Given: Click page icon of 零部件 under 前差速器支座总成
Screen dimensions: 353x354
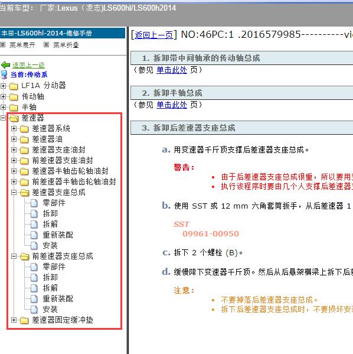Looking at the screenshot, I should (x=34, y=267).
